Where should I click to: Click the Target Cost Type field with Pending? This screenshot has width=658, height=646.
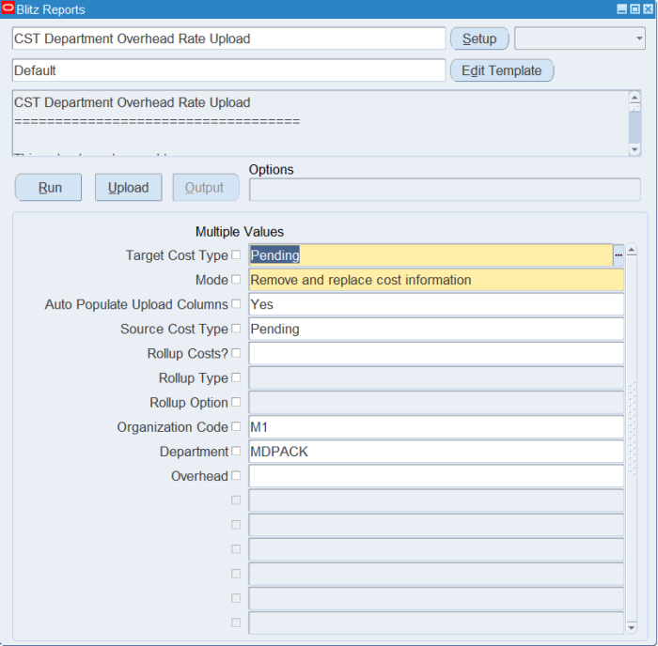pos(431,254)
